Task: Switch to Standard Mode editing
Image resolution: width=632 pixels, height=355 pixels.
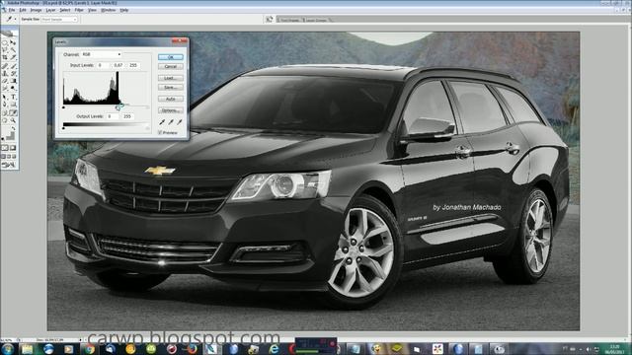Action: [5, 148]
